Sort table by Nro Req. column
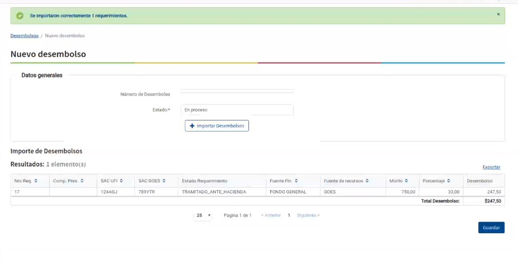The width and height of the screenshot is (518, 263). pyautogui.click(x=35, y=181)
